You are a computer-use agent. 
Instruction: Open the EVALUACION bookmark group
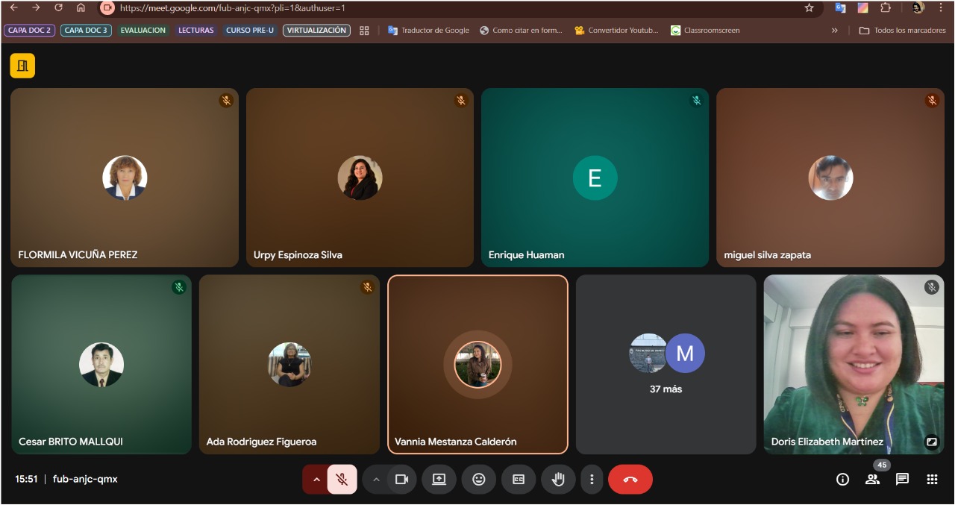tap(143, 31)
